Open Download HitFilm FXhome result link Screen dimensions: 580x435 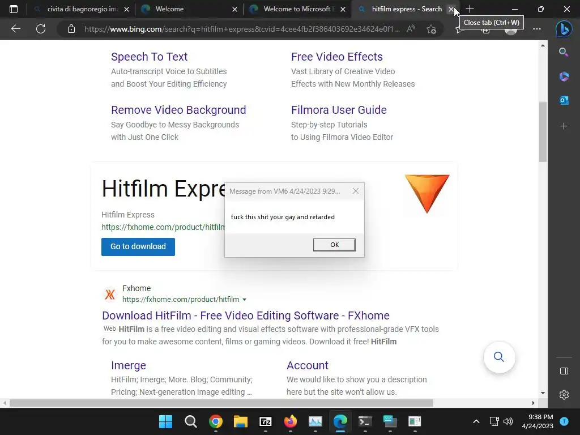246,315
